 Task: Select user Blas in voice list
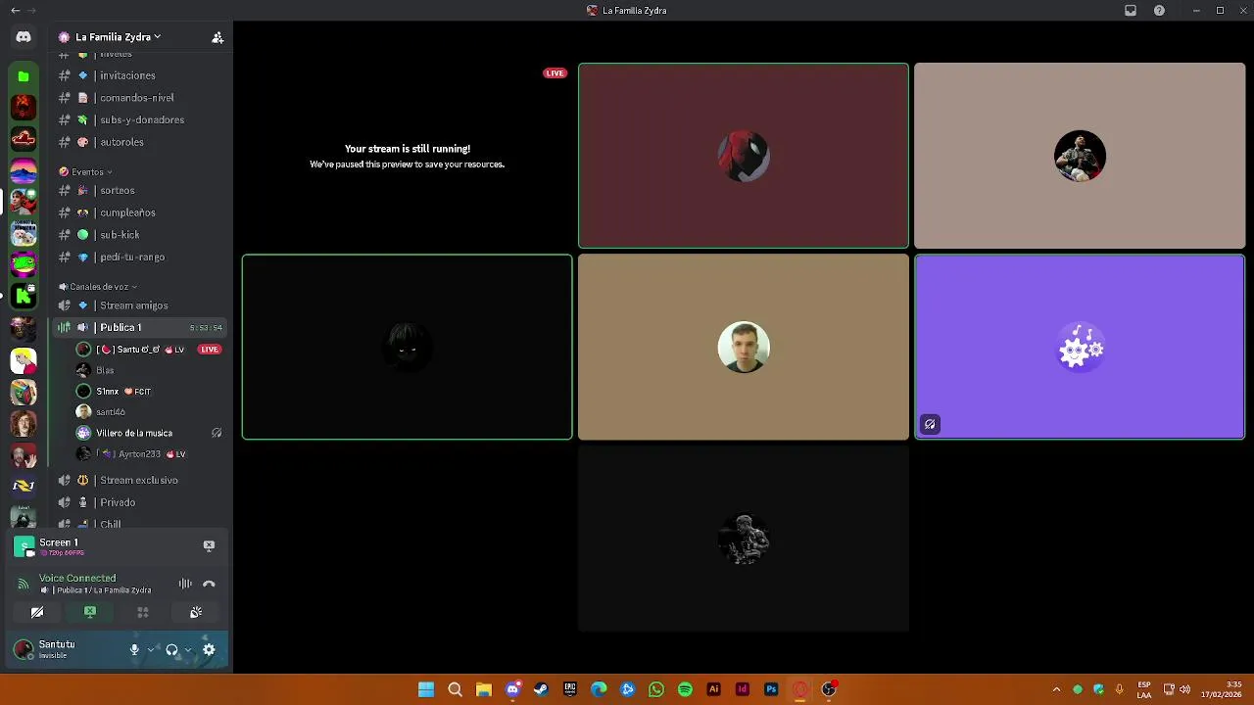click(x=149, y=370)
